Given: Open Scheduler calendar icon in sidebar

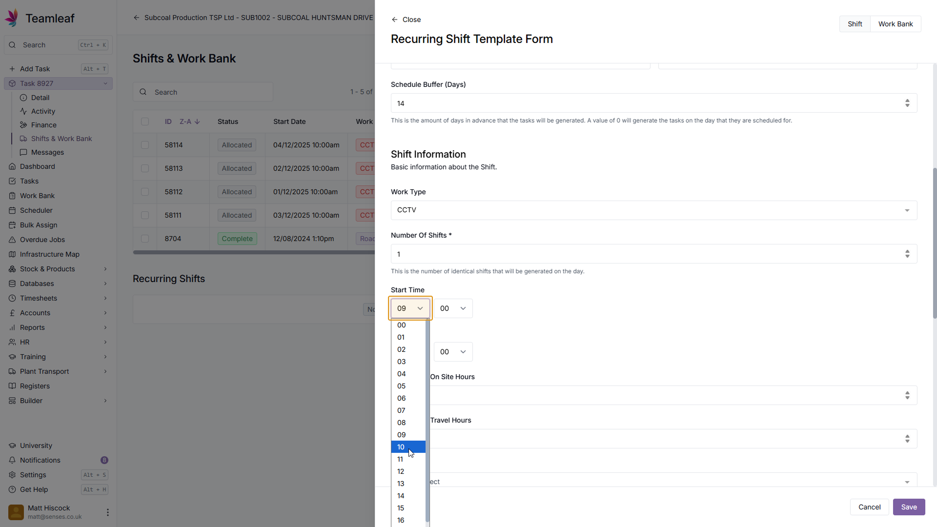Looking at the screenshot, I should [x=12, y=210].
